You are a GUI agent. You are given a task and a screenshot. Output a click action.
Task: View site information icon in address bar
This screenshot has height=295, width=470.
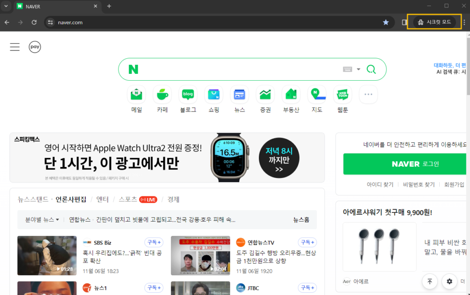click(x=50, y=22)
